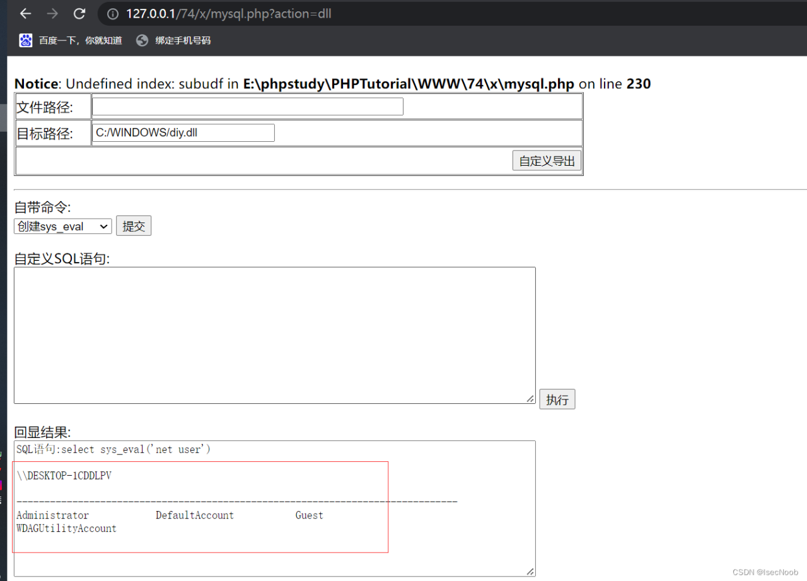Click the 执行 button
Screen dimensions: 807x581
tap(557, 400)
